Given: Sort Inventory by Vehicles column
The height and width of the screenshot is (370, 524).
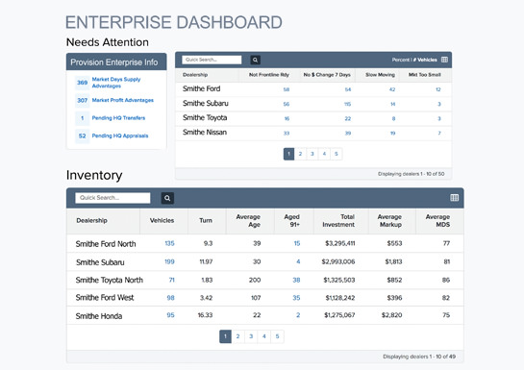Looking at the screenshot, I should [162, 220].
